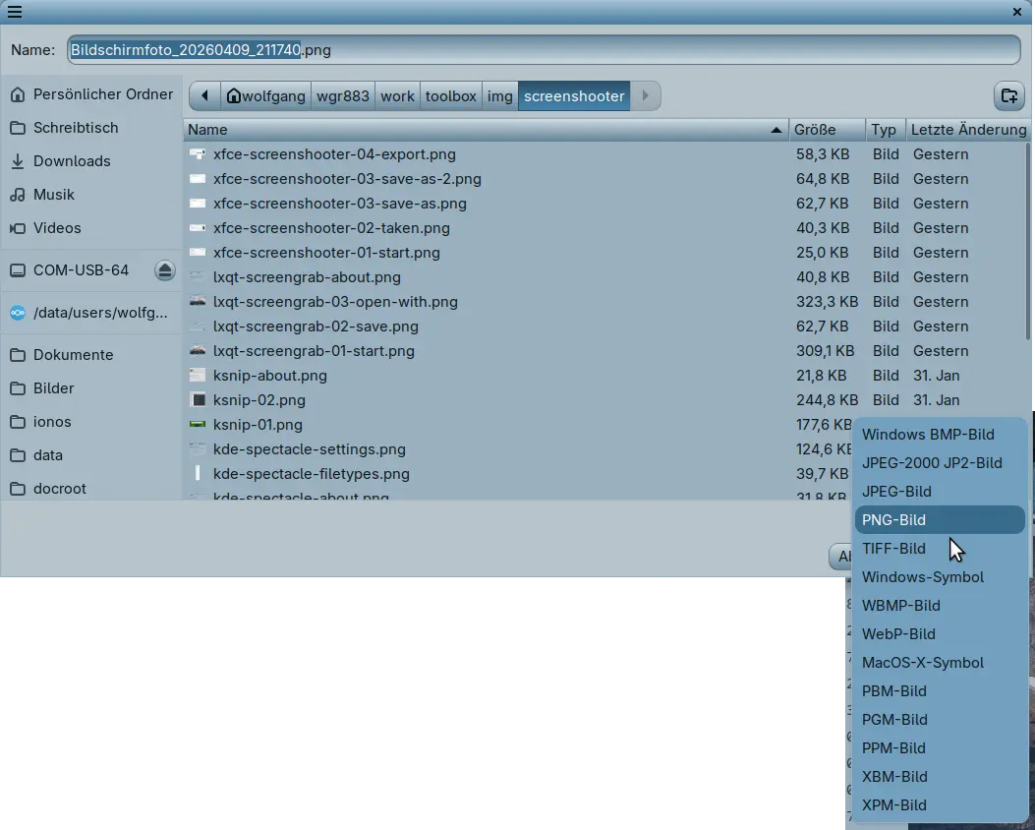This screenshot has width=1035, height=830.
Task: Click the Videos camera icon in the sidebar
Action: (x=18, y=228)
